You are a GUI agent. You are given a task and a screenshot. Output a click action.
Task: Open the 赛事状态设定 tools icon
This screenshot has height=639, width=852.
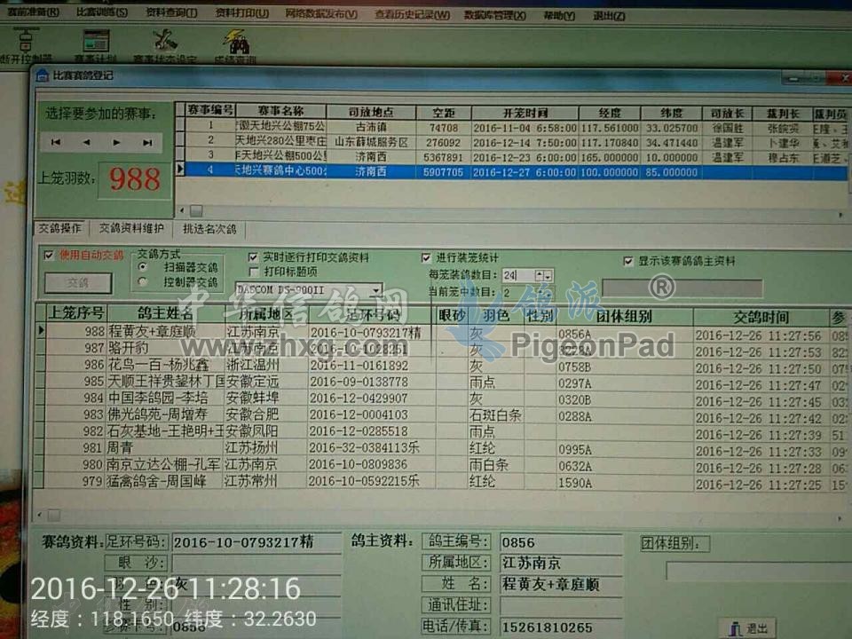coord(165,40)
